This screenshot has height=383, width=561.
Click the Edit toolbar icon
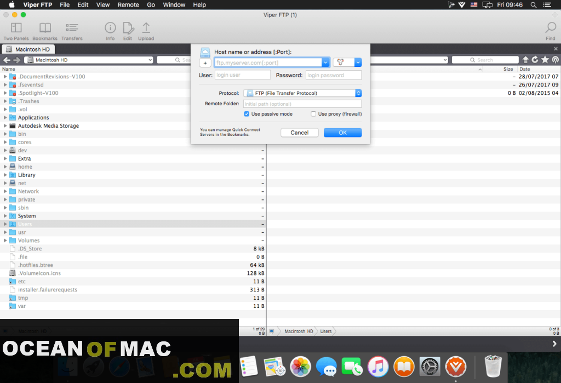(128, 28)
